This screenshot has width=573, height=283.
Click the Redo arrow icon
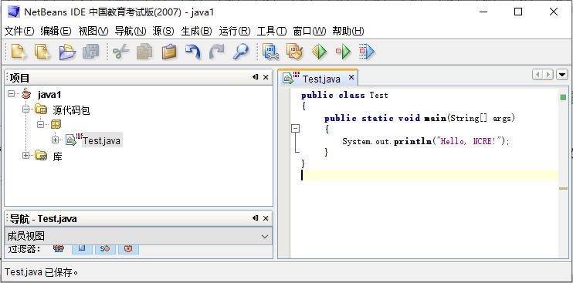[x=216, y=52]
